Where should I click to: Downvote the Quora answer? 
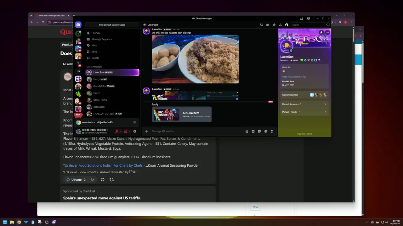pyautogui.click(x=92, y=180)
